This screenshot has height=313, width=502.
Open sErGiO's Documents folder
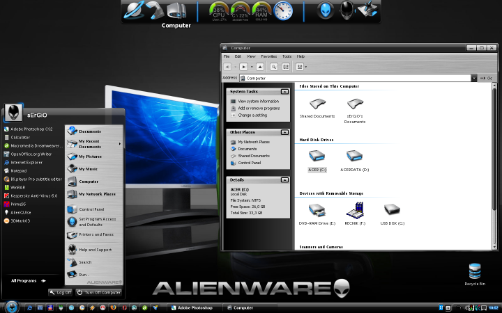click(x=355, y=111)
